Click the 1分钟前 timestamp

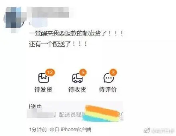(38, 130)
